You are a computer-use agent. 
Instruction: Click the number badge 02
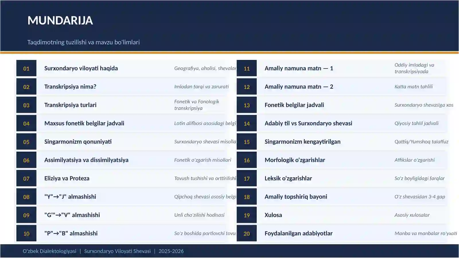(26, 87)
